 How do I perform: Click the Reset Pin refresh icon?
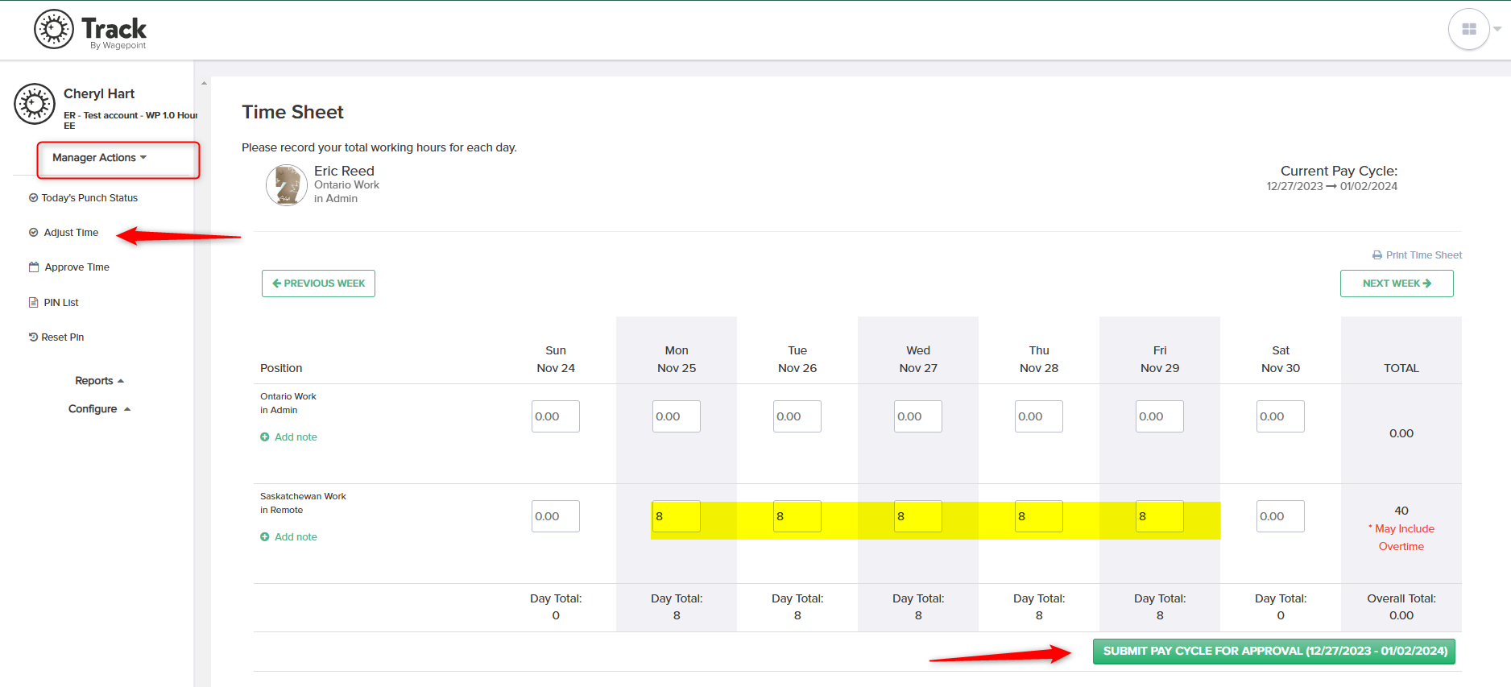(34, 337)
